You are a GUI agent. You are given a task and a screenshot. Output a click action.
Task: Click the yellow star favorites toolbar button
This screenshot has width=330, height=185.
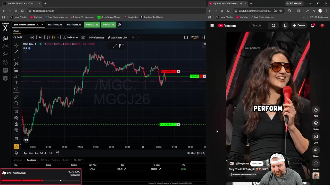16,147
